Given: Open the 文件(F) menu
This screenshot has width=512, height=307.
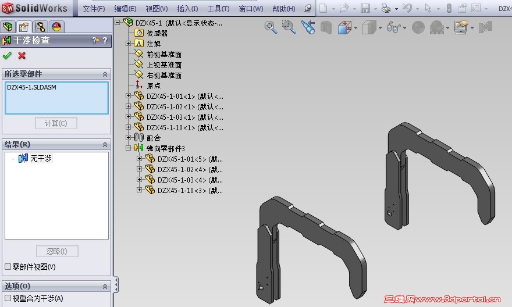Looking at the screenshot, I should [94, 9].
